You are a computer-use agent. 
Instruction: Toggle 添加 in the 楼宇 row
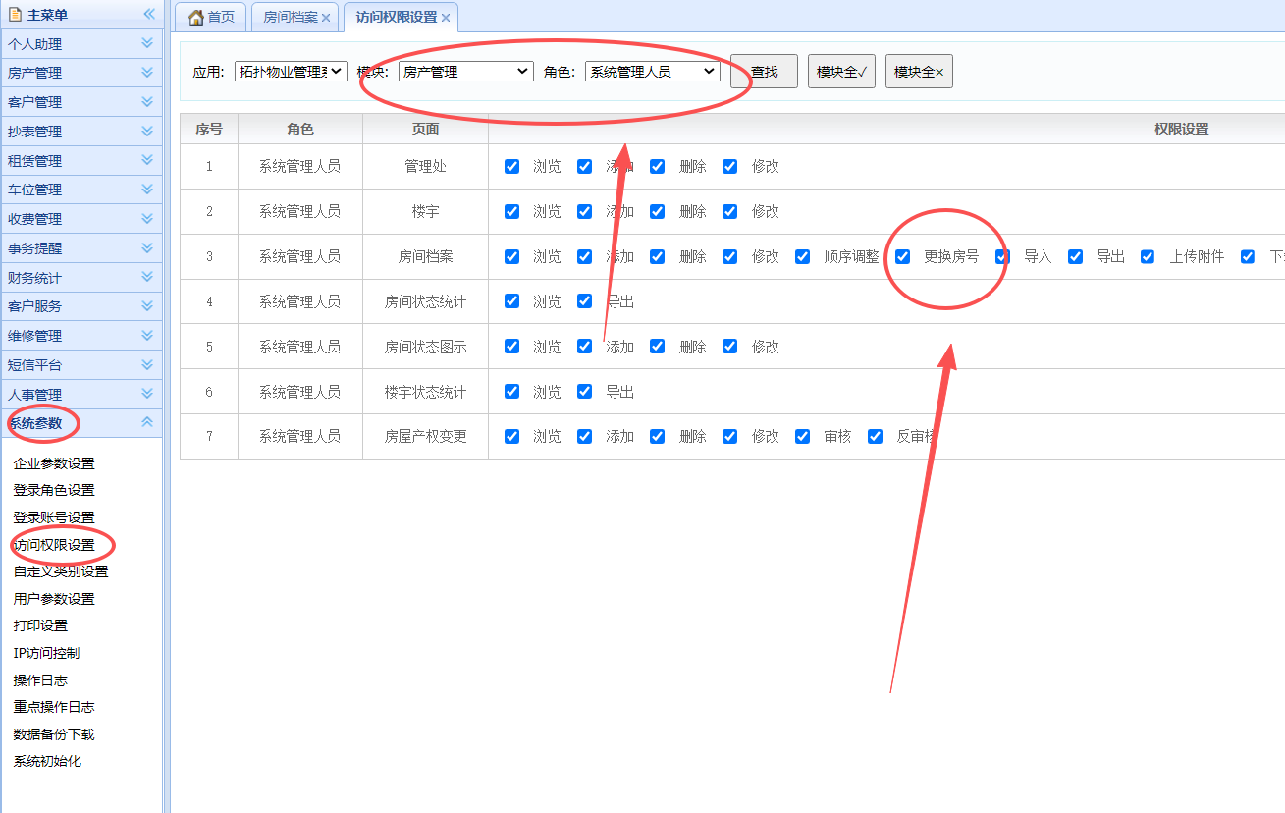[584, 211]
